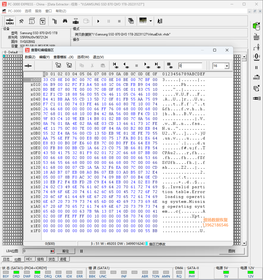Open the 16 bytes-per-row dropdown
This screenshot has height=280, width=263.
227,66
